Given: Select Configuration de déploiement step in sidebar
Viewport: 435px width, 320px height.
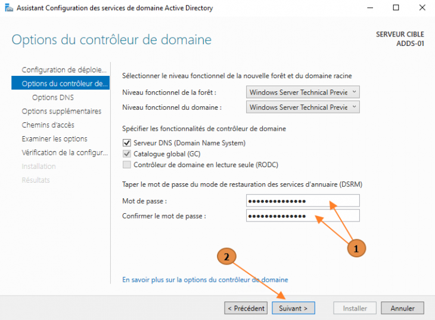Looking at the screenshot, I should (x=64, y=69).
